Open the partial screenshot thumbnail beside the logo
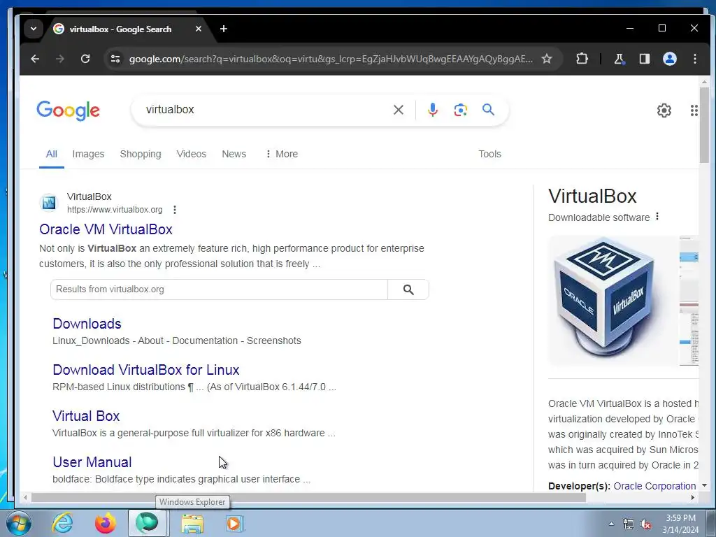The image size is (716, 537). pyautogui.click(x=689, y=301)
